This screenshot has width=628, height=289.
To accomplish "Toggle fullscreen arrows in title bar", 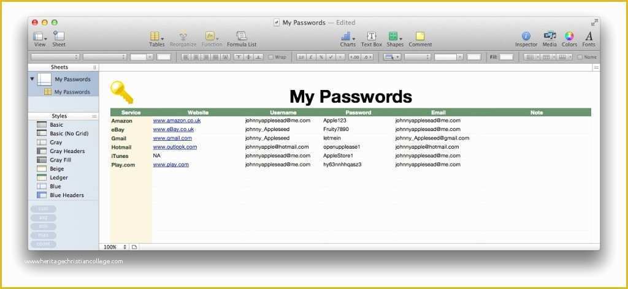I will coord(594,23).
